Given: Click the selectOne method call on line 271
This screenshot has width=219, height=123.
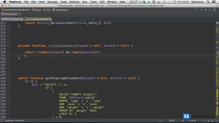Looking at the screenshot, I should [65, 23].
